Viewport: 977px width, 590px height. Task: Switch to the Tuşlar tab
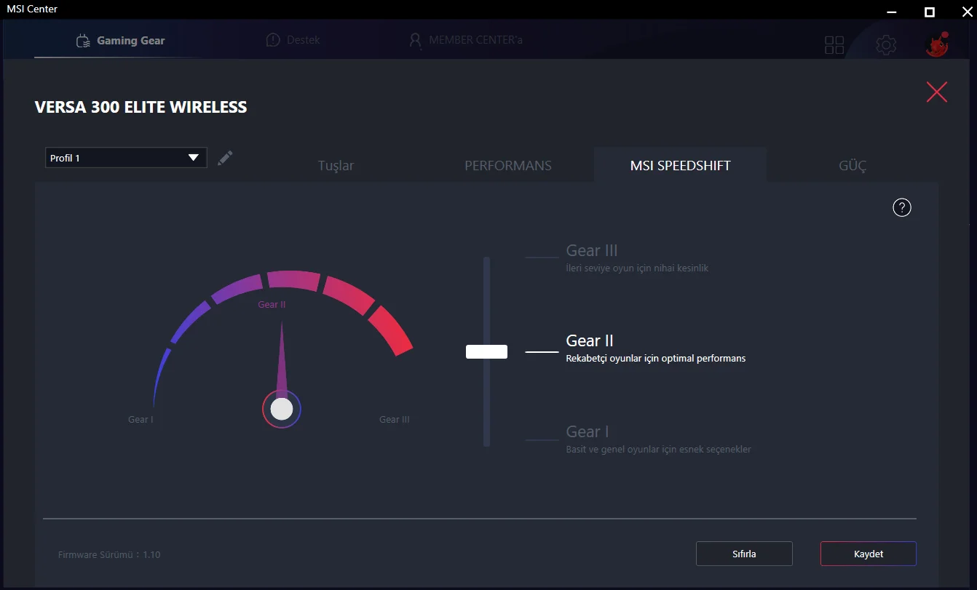[x=336, y=165]
